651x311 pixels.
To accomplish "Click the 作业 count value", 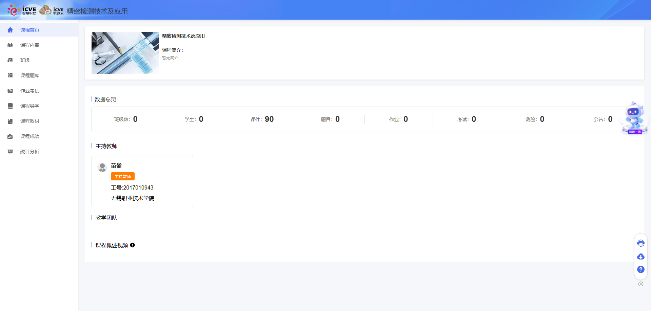I will (406, 119).
